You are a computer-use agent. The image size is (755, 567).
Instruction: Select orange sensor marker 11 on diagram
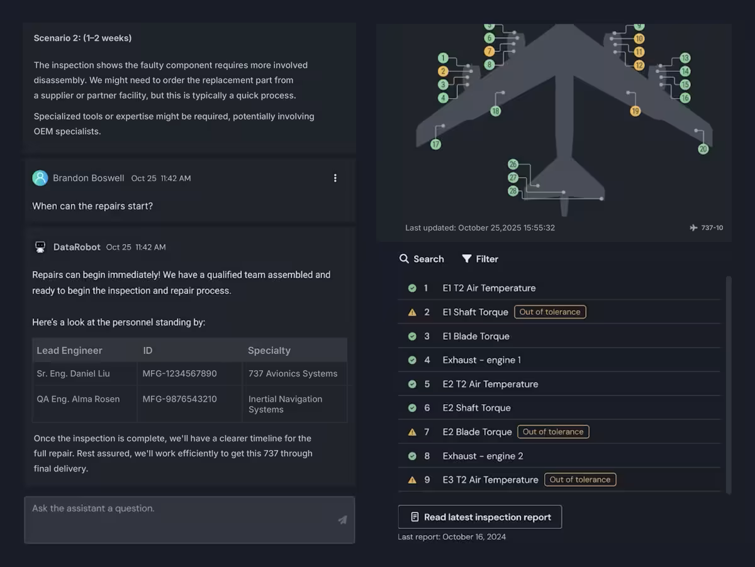point(639,52)
